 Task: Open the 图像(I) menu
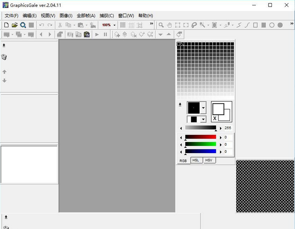tap(66, 16)
